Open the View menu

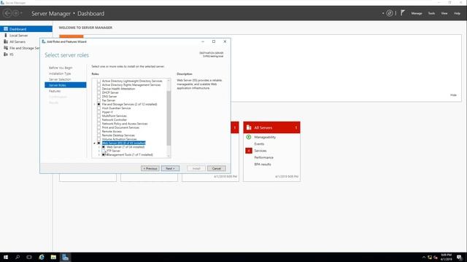pyautogui.click(x=444, y=13)
